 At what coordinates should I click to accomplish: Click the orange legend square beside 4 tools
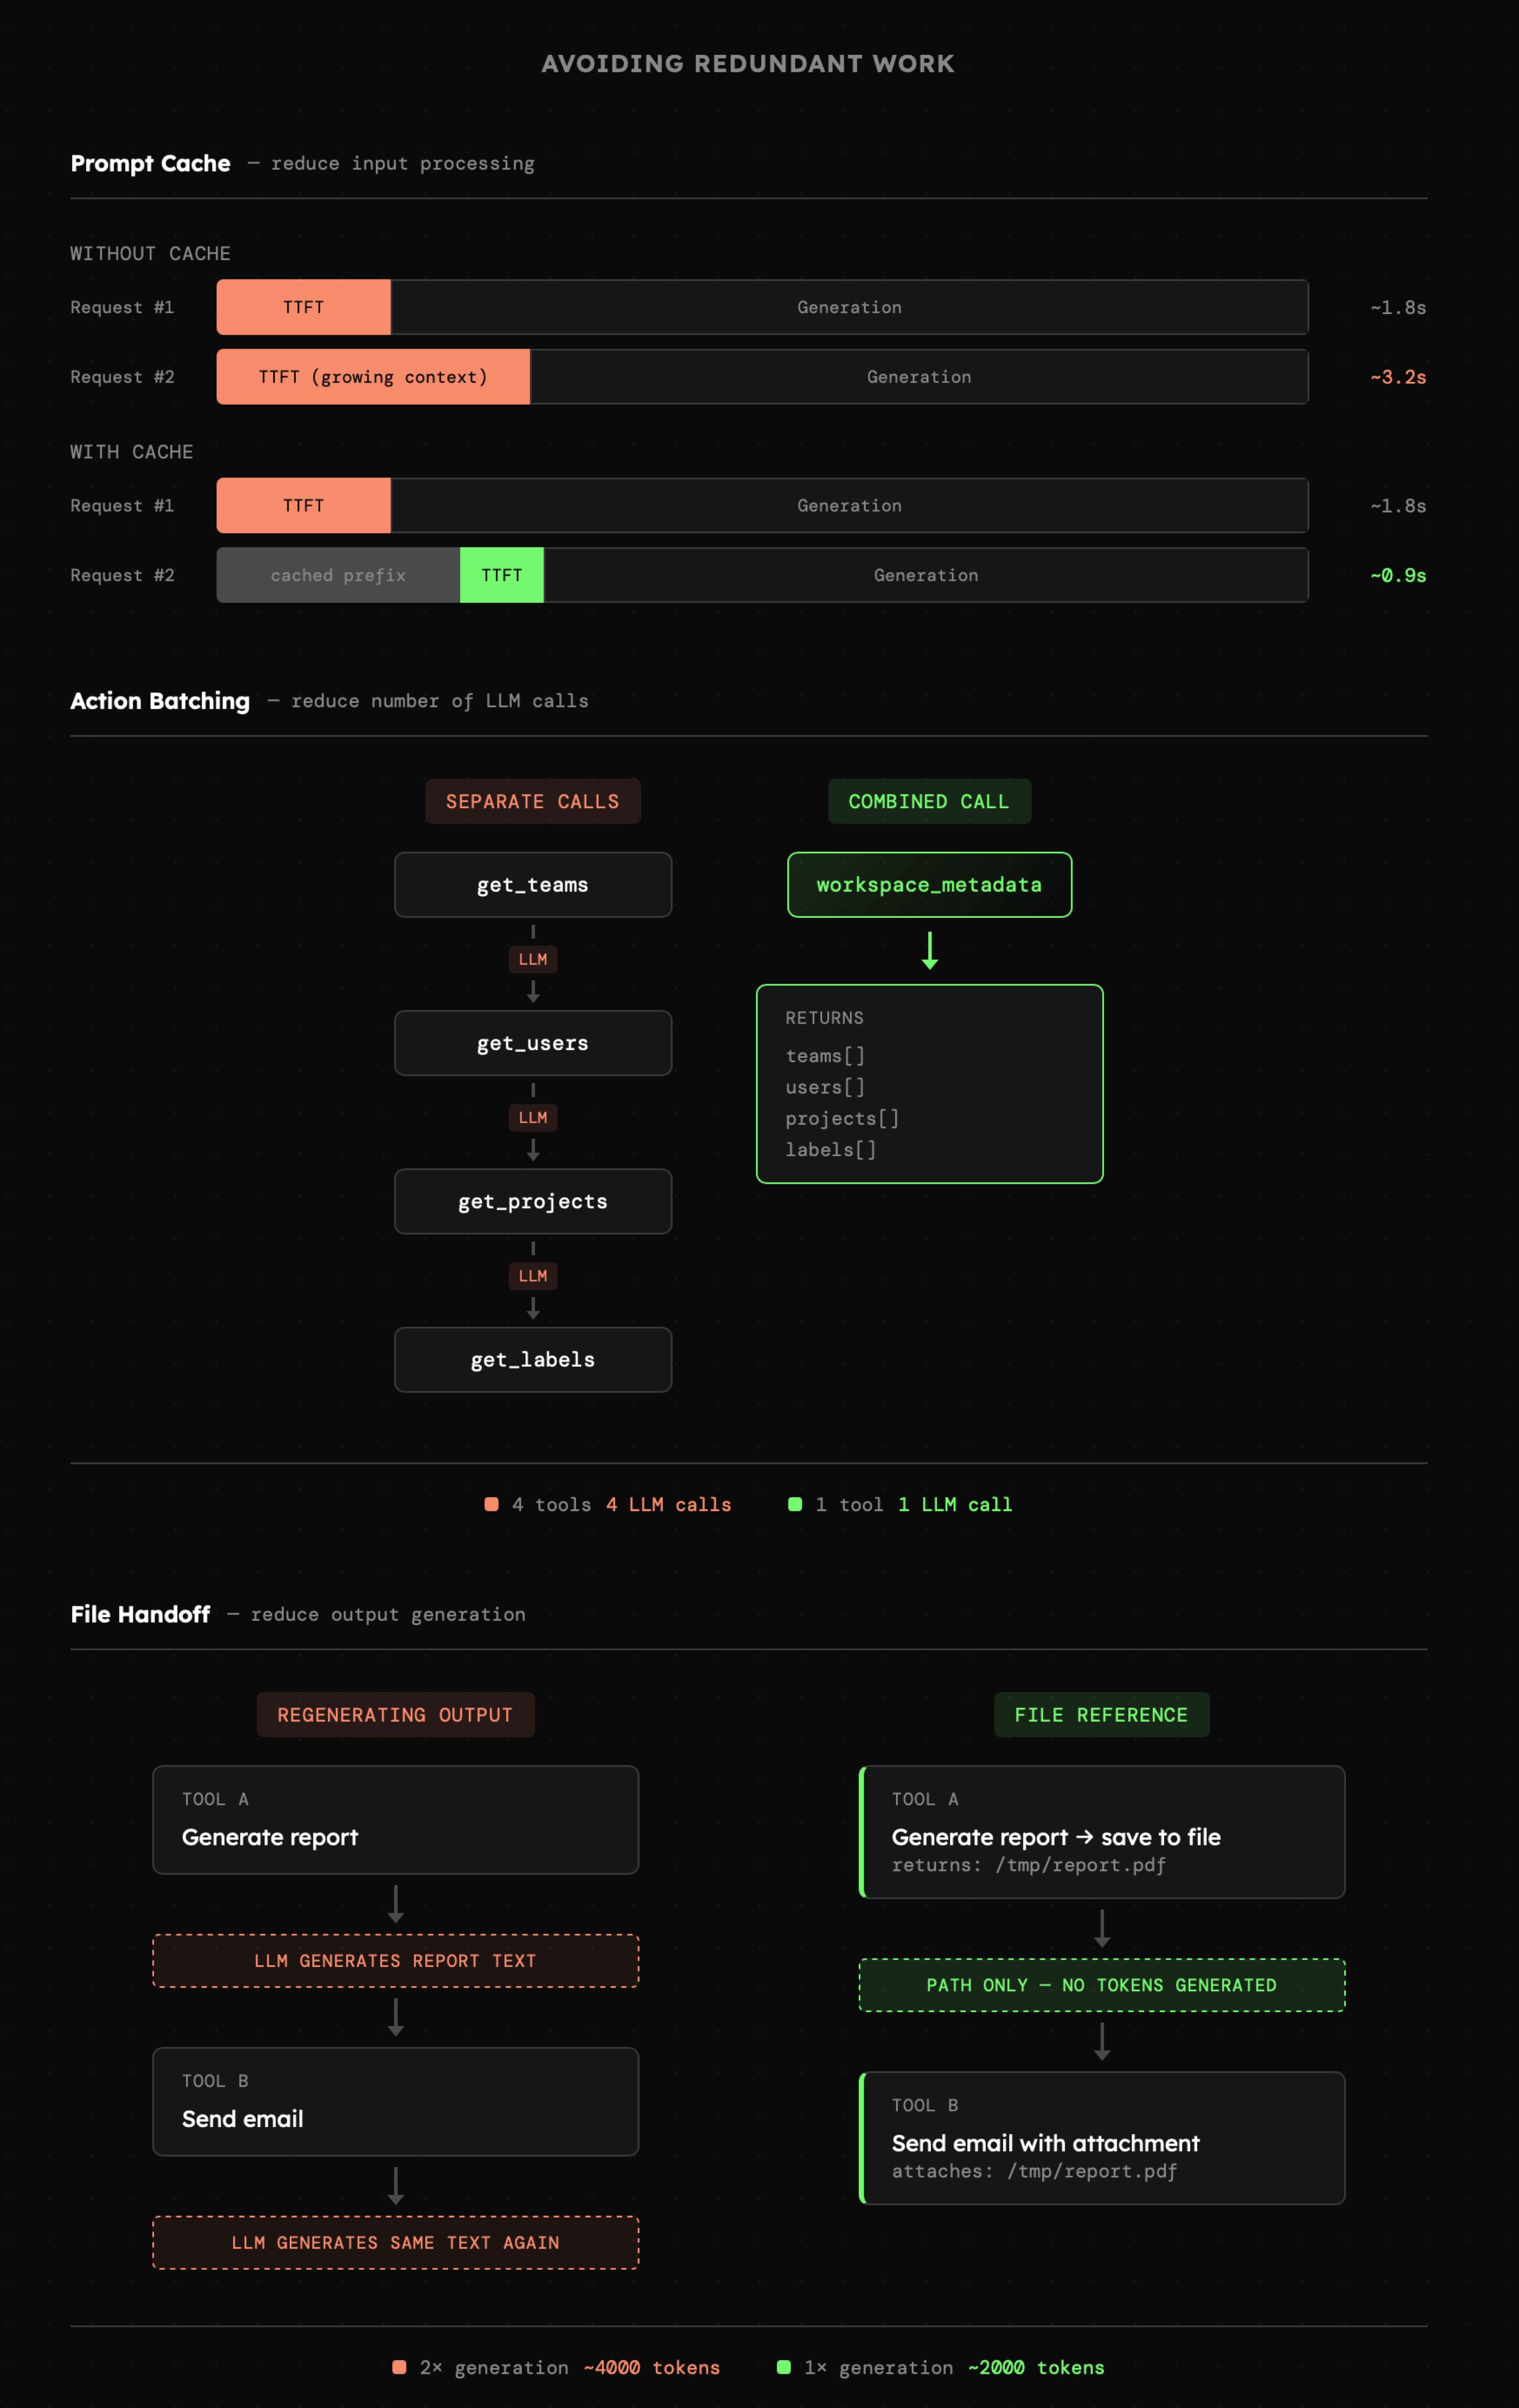point(491,1504)
